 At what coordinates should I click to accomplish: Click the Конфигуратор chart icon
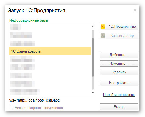click(x=103, y=36)
